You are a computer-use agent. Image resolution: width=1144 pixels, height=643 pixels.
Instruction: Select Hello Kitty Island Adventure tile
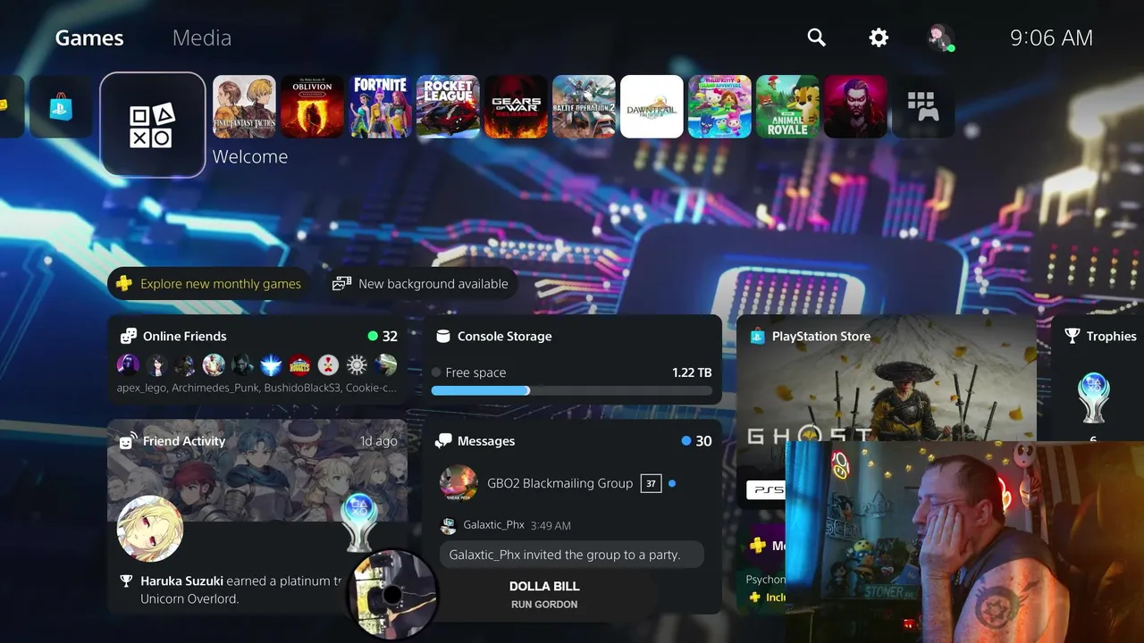click(x=719, y=107)
